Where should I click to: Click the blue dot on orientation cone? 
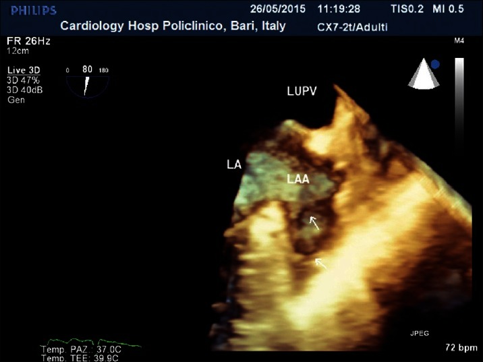434,65
